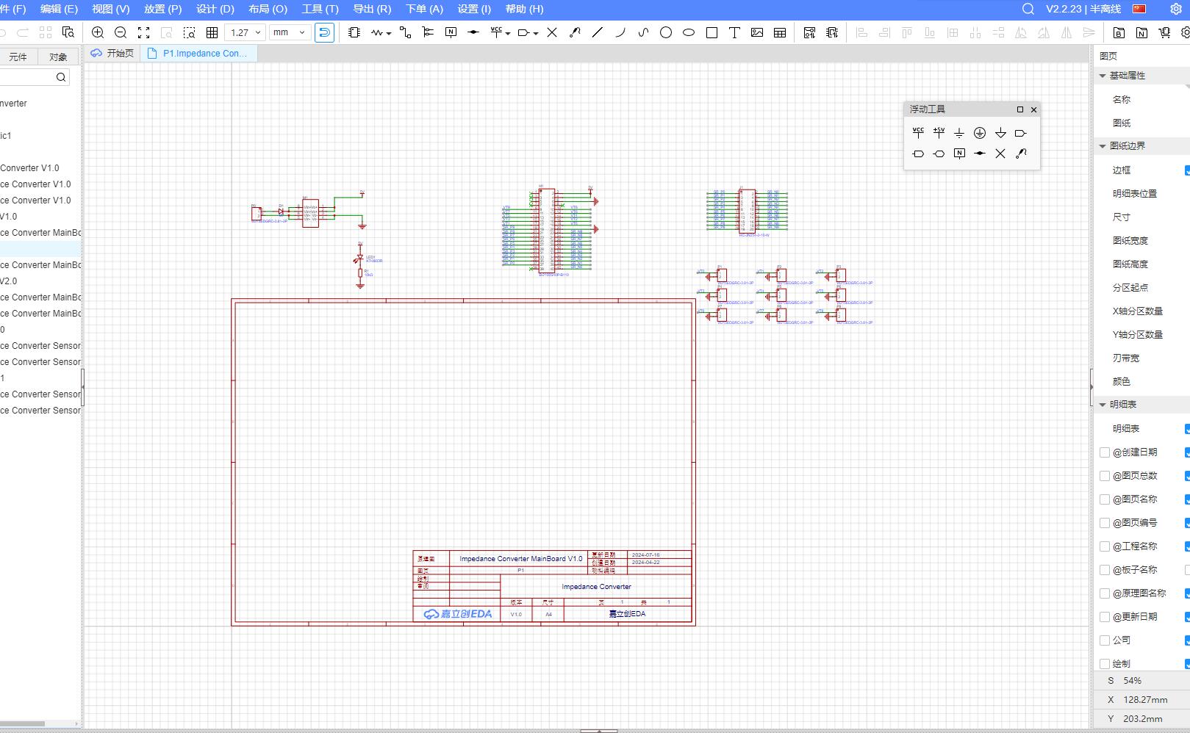Place the protective earth ground symbol
Screen dimensions: 1190x733
(x=980, y=133)
